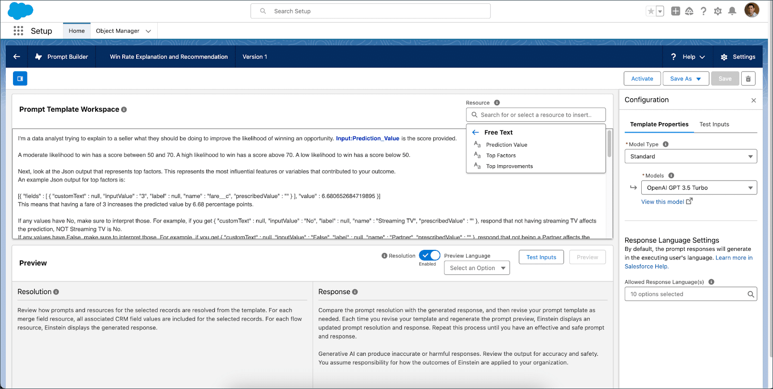This screenshot has height=389, width=773.
Task: Toggle the side panel button
Action: click(20, 78)
